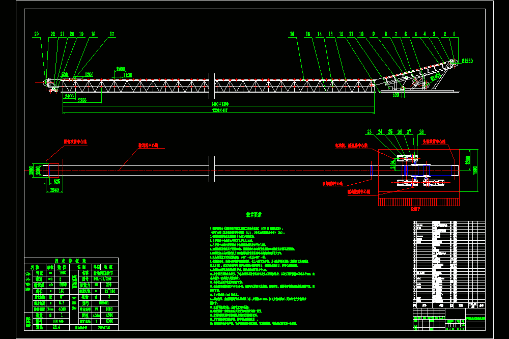Select part balloon number 19
This screenshot has height=339, width=509.
[x=81, y=34]
